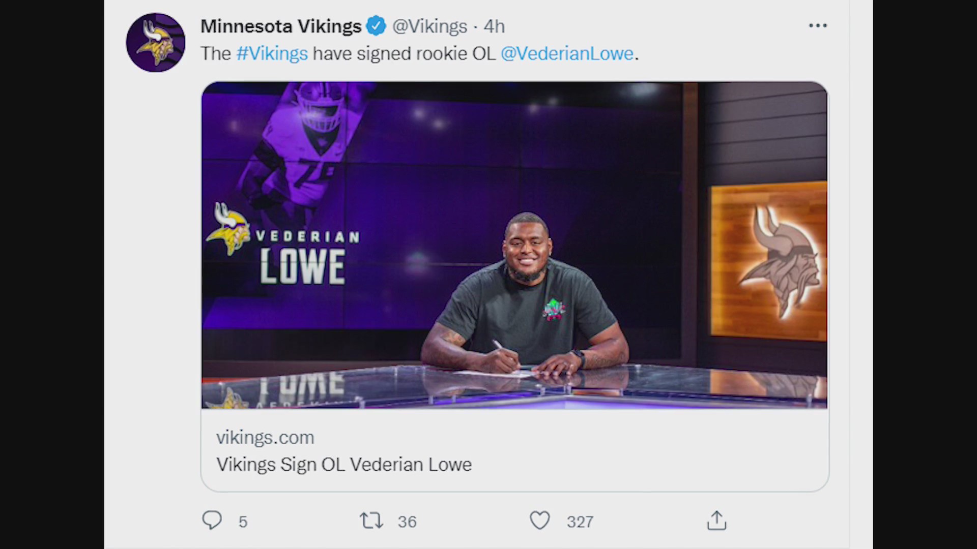View the 327 likes count

click(x=579, y=521)
